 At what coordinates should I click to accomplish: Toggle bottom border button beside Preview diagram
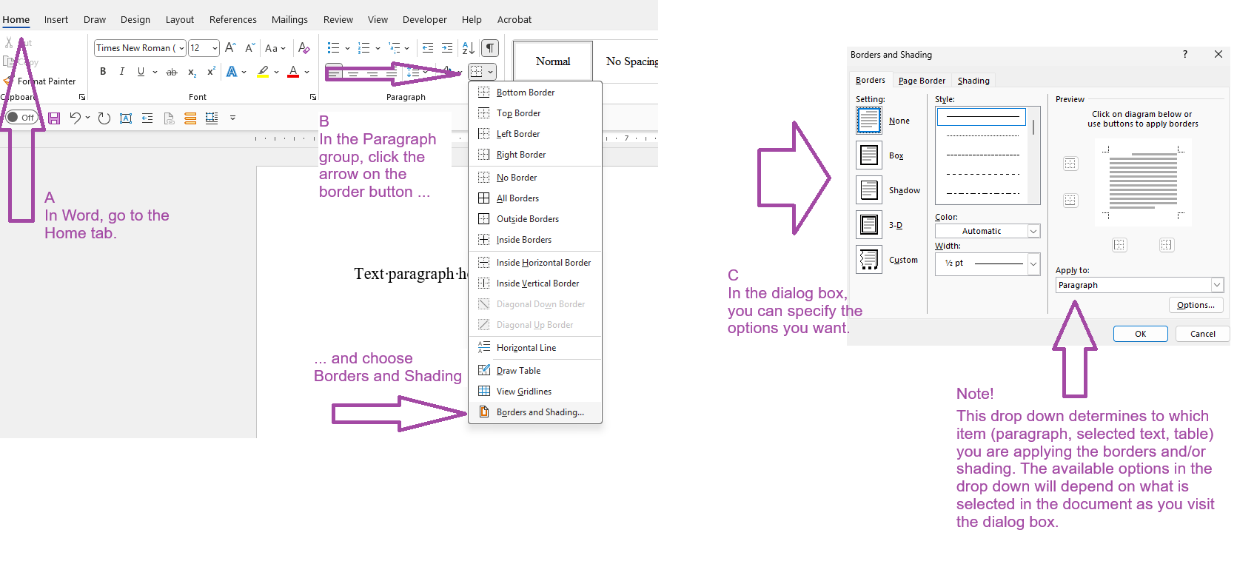pyautogui.click(x=1070, y=200)
